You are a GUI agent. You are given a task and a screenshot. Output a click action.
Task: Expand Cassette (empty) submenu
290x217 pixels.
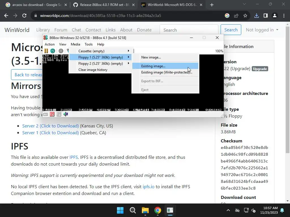point(100,51)
